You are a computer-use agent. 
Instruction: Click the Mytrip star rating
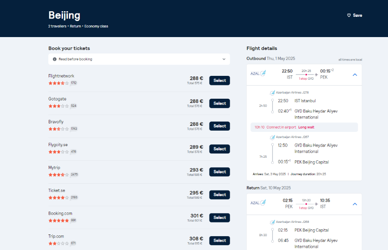coord(59,175)
